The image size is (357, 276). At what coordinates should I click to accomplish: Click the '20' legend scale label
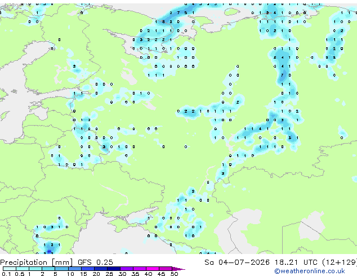(x=96, y=274)
